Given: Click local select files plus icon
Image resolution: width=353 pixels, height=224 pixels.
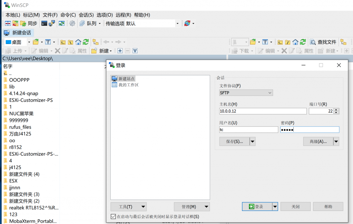Looking at the screenshot, I should pos(120,51).
